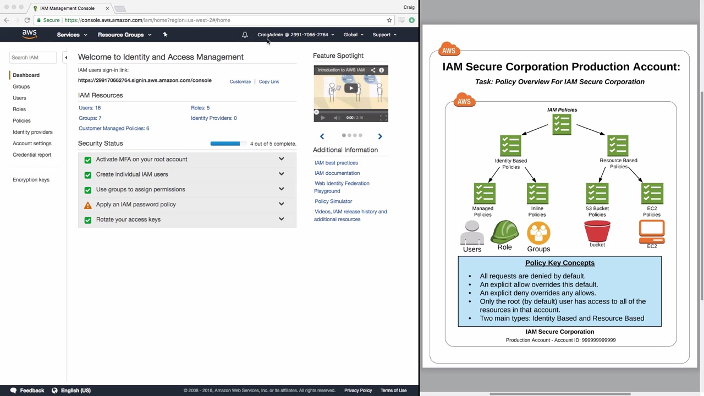The image size is (704, 396).
Task: Open Groups in the IAM sidebar
Action: pyautogui.click(x=21, y=86)
